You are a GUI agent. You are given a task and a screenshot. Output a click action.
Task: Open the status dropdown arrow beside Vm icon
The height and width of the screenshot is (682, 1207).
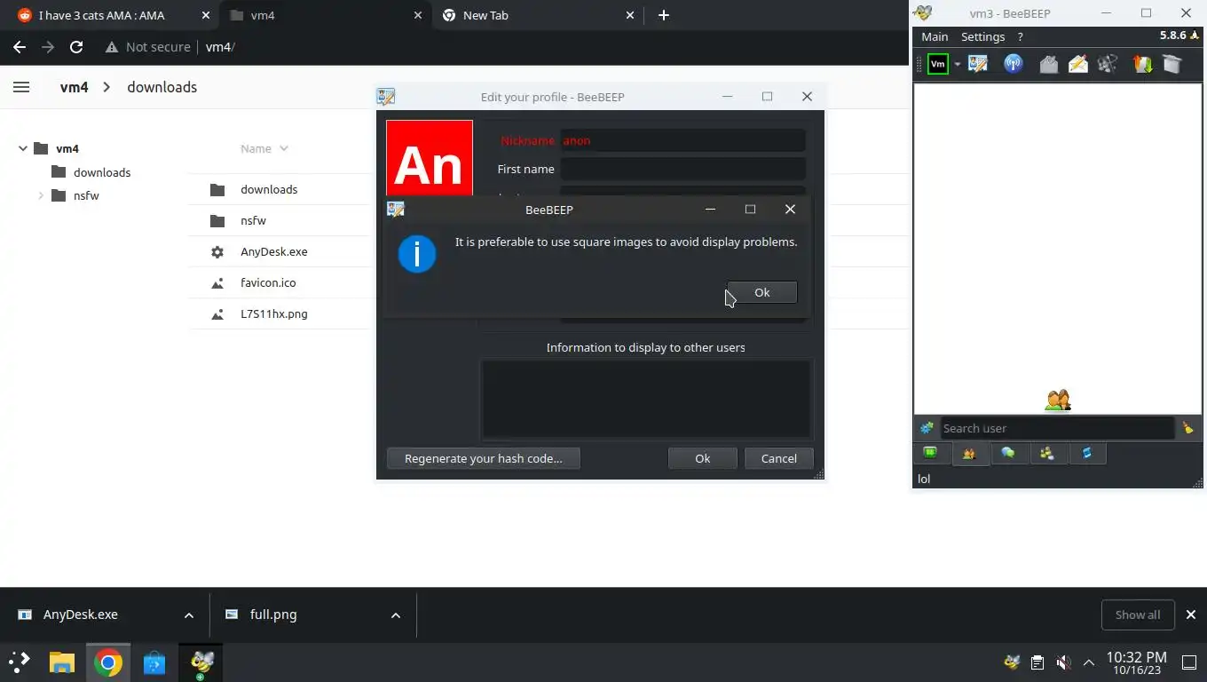point(957,64)
